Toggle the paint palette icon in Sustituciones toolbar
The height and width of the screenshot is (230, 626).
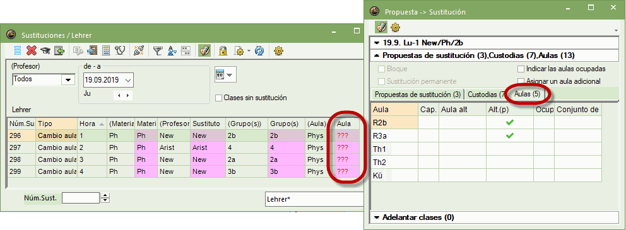click(204, 50)
